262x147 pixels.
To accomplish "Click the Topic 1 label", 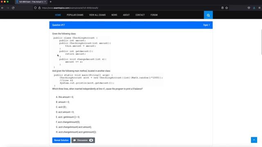I will coord(206,25).
